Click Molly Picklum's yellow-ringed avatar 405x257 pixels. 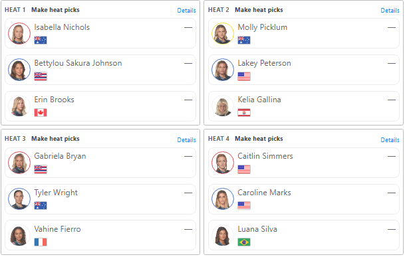(x=223, y=33)
